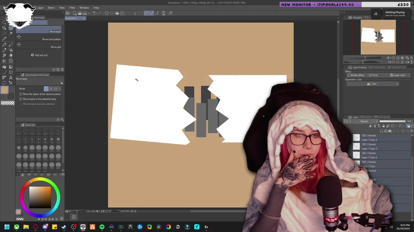The image size is (414, 232).
Task: Select Move layer sub tool
Action: pos(38,30)
